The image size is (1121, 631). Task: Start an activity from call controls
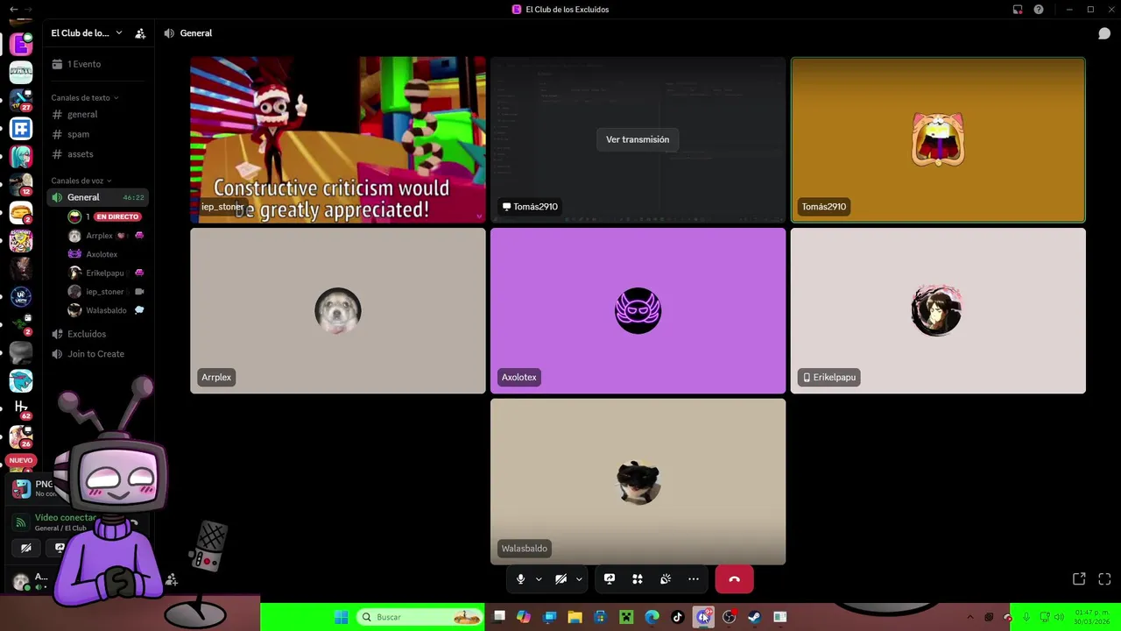click(638, 579)
